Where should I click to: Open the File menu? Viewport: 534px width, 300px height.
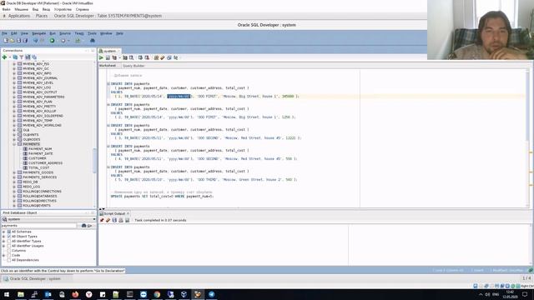[x=4, y=33]
